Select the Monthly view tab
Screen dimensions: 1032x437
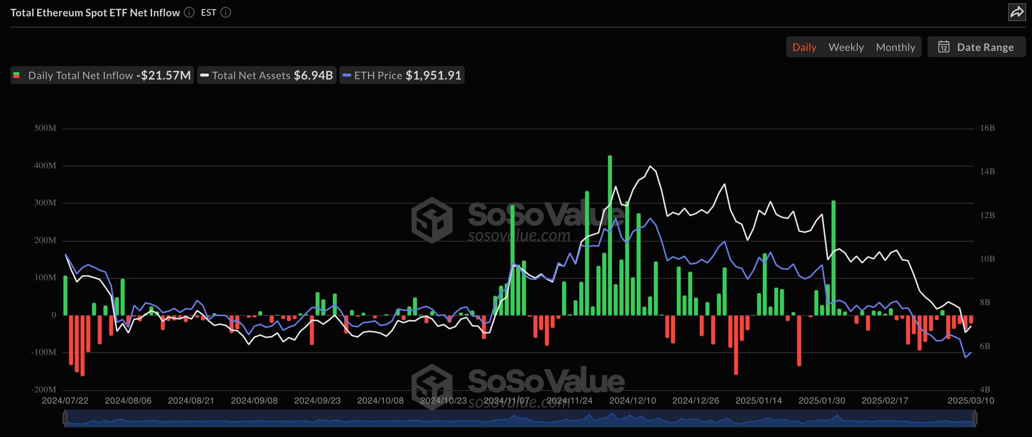896,47
